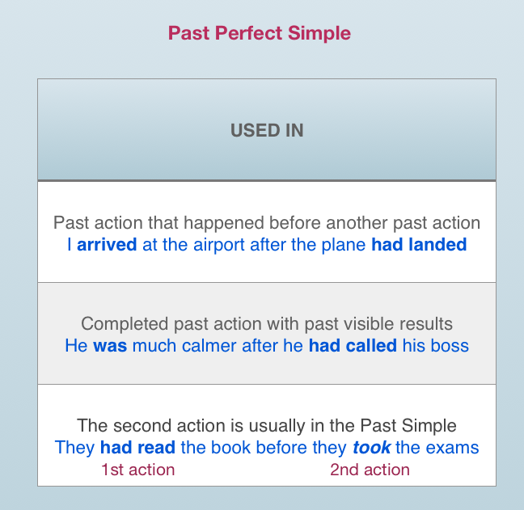
Task: Click the 'much calmer after he' text
Action: 218,346
